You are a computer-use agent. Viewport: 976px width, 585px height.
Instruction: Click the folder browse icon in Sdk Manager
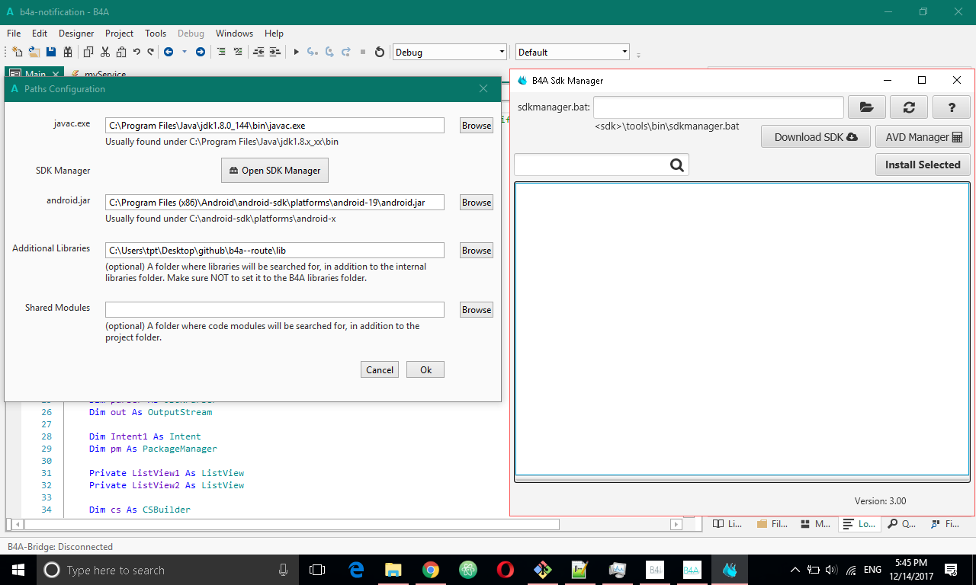[867, 107]
